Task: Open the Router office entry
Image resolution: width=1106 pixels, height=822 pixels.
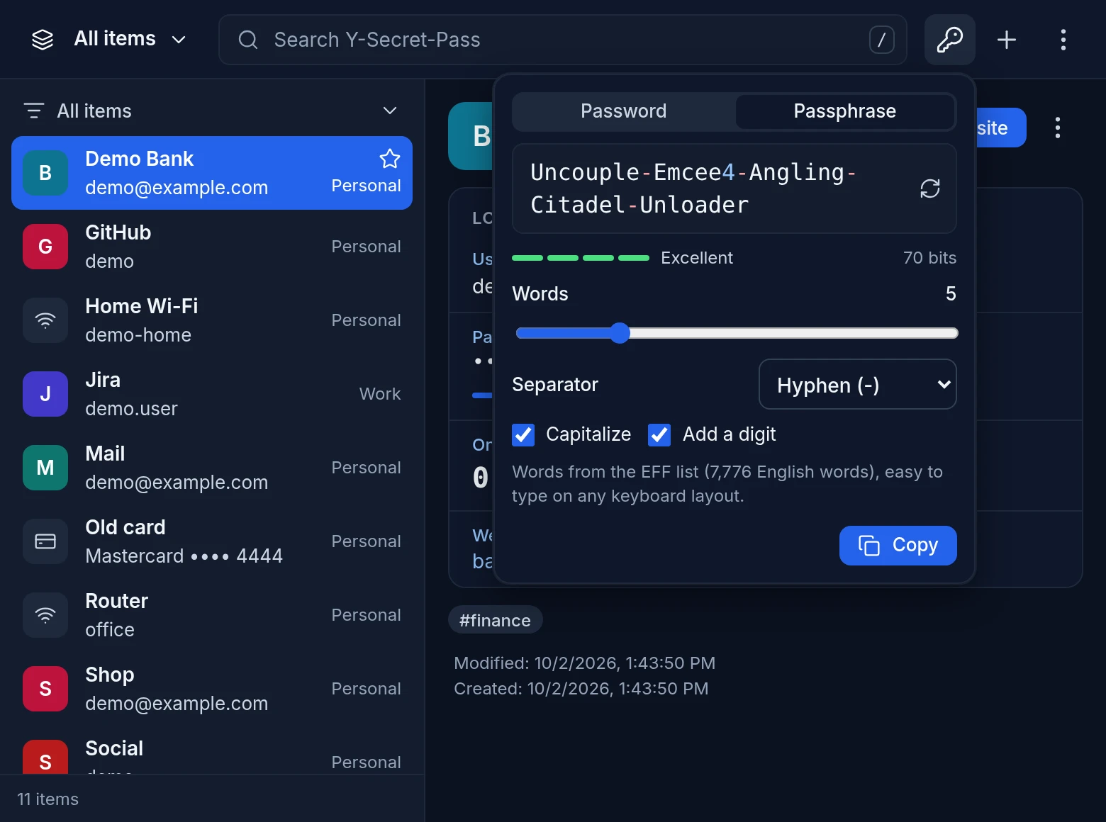Action: click(x=212, y=615)
